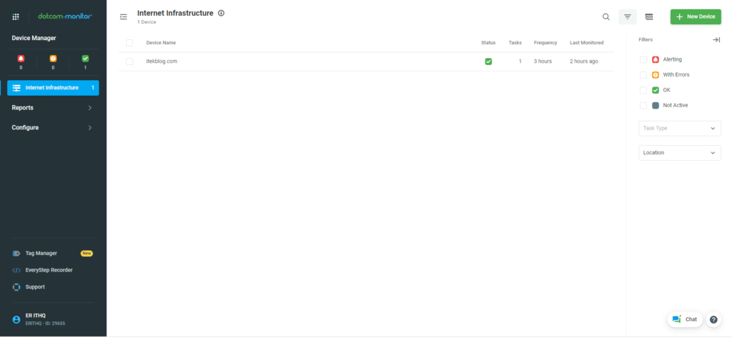Open Tag Manager

coord(41,254)
